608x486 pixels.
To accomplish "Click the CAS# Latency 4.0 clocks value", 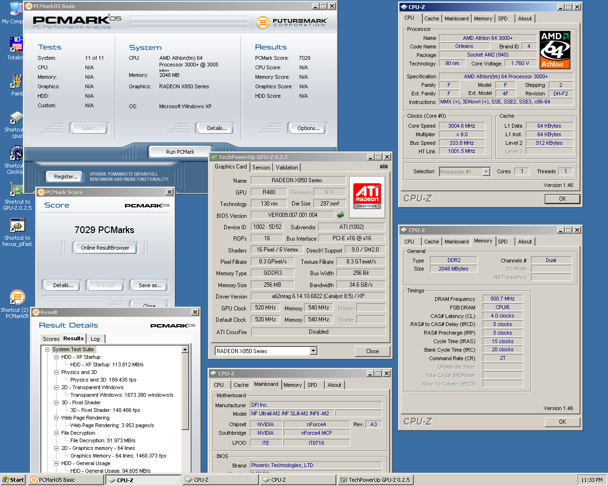I will pos(503,316).
